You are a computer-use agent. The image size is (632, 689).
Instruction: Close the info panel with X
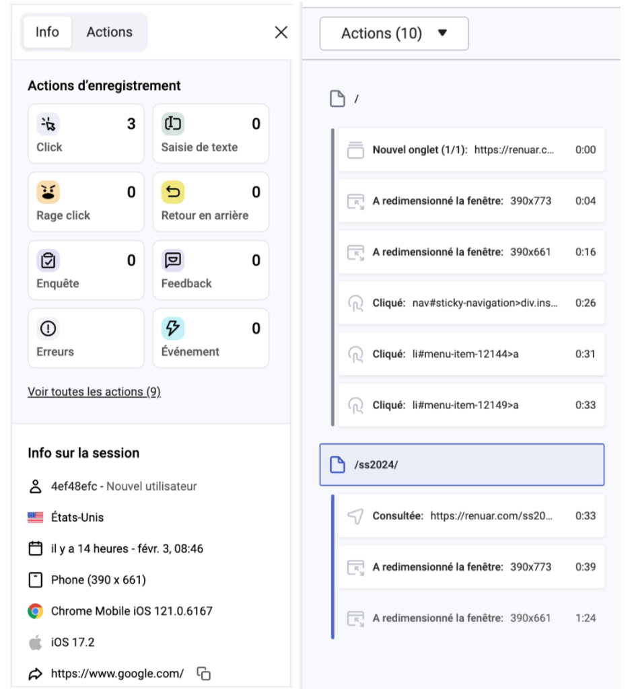click(281, 32)
